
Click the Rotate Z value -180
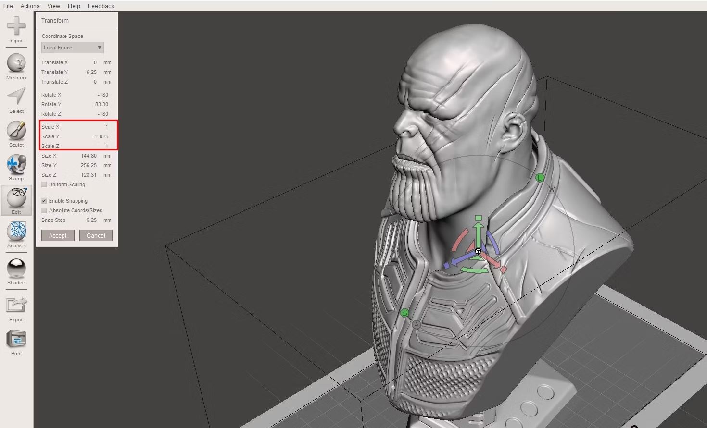click(x=102, y=114)
